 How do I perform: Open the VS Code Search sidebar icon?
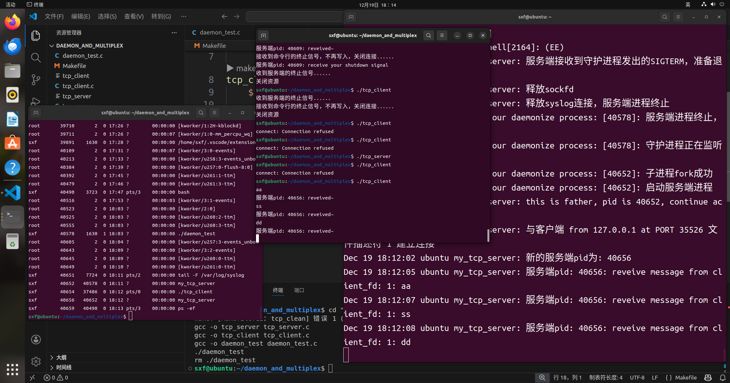click(36, 58)
